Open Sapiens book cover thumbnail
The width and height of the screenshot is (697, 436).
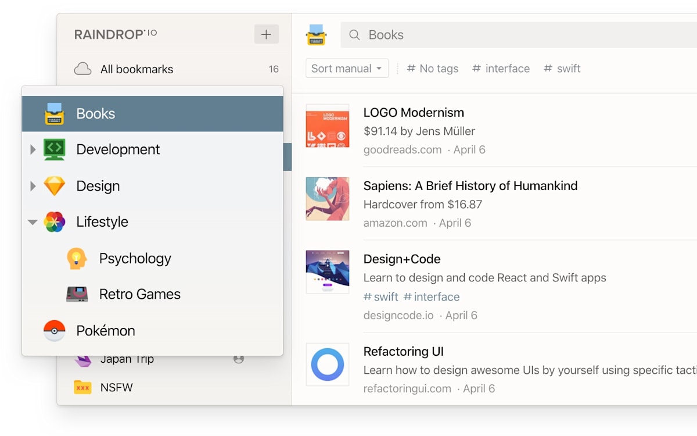click(328, 199)
